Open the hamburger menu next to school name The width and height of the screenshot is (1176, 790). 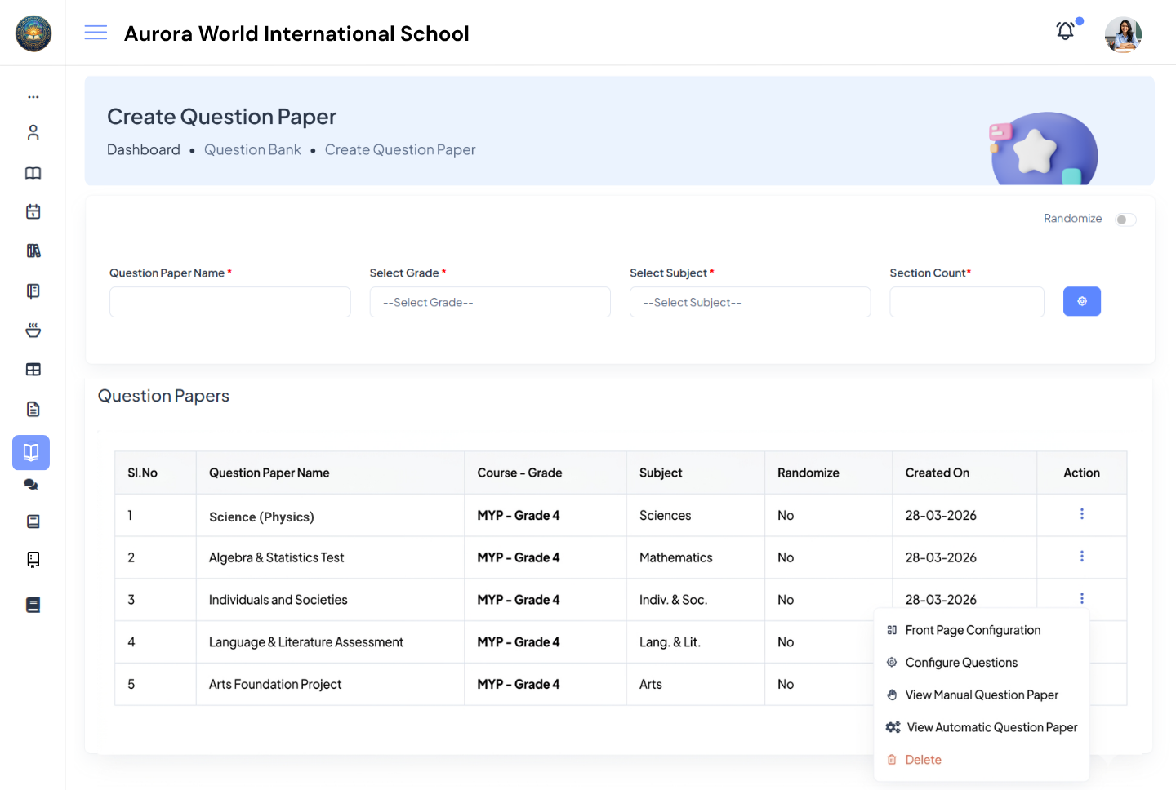click(96, 32)
